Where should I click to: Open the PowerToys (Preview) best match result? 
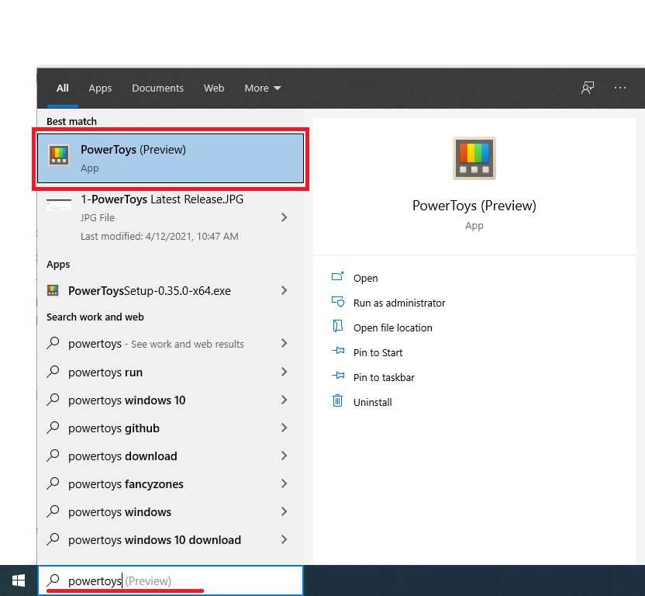[x=171, y=158]
